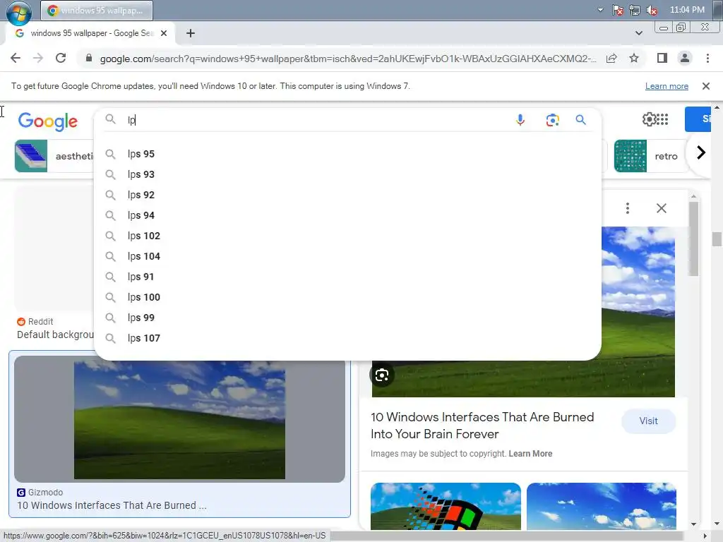Open the tab search dropdown chevron
Viewport: 723px width, 542px height.
click(638, 33)
